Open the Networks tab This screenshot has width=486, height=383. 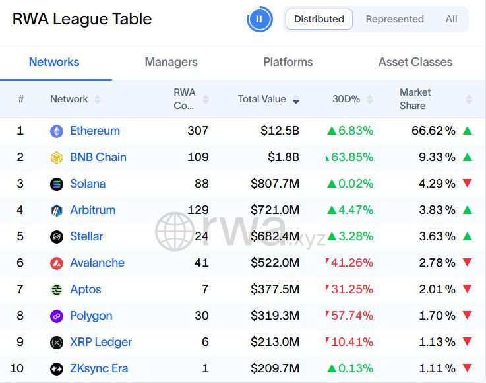point(54,62)
